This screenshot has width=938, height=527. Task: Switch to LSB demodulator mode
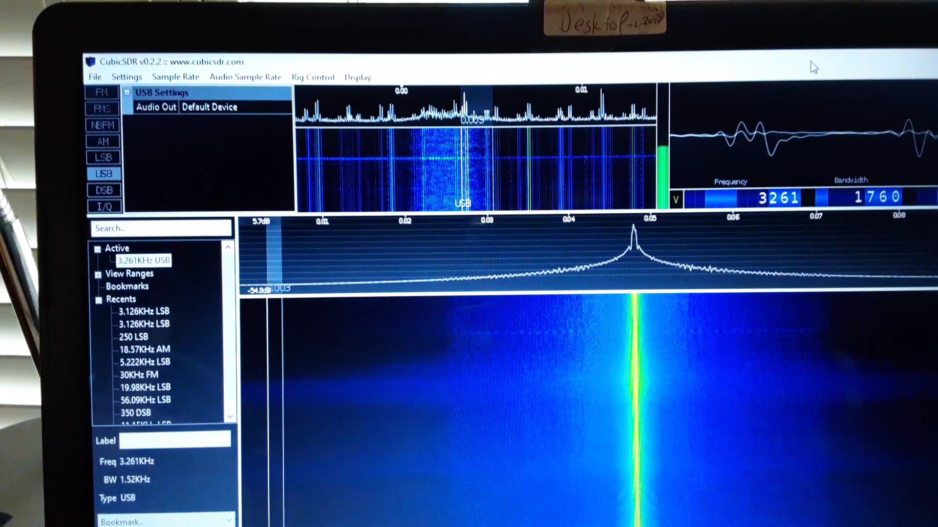tap(103, 157)
